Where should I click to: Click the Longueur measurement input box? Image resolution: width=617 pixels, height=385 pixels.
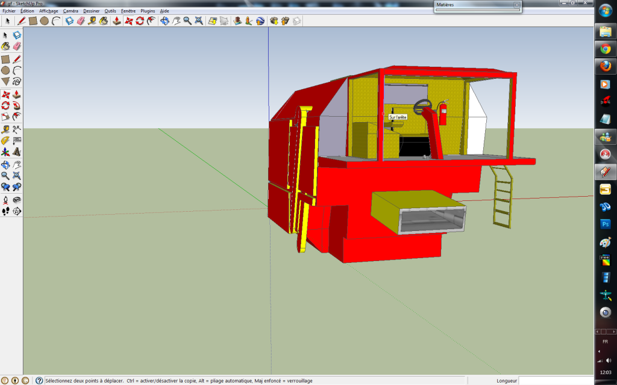pos(556,381)
